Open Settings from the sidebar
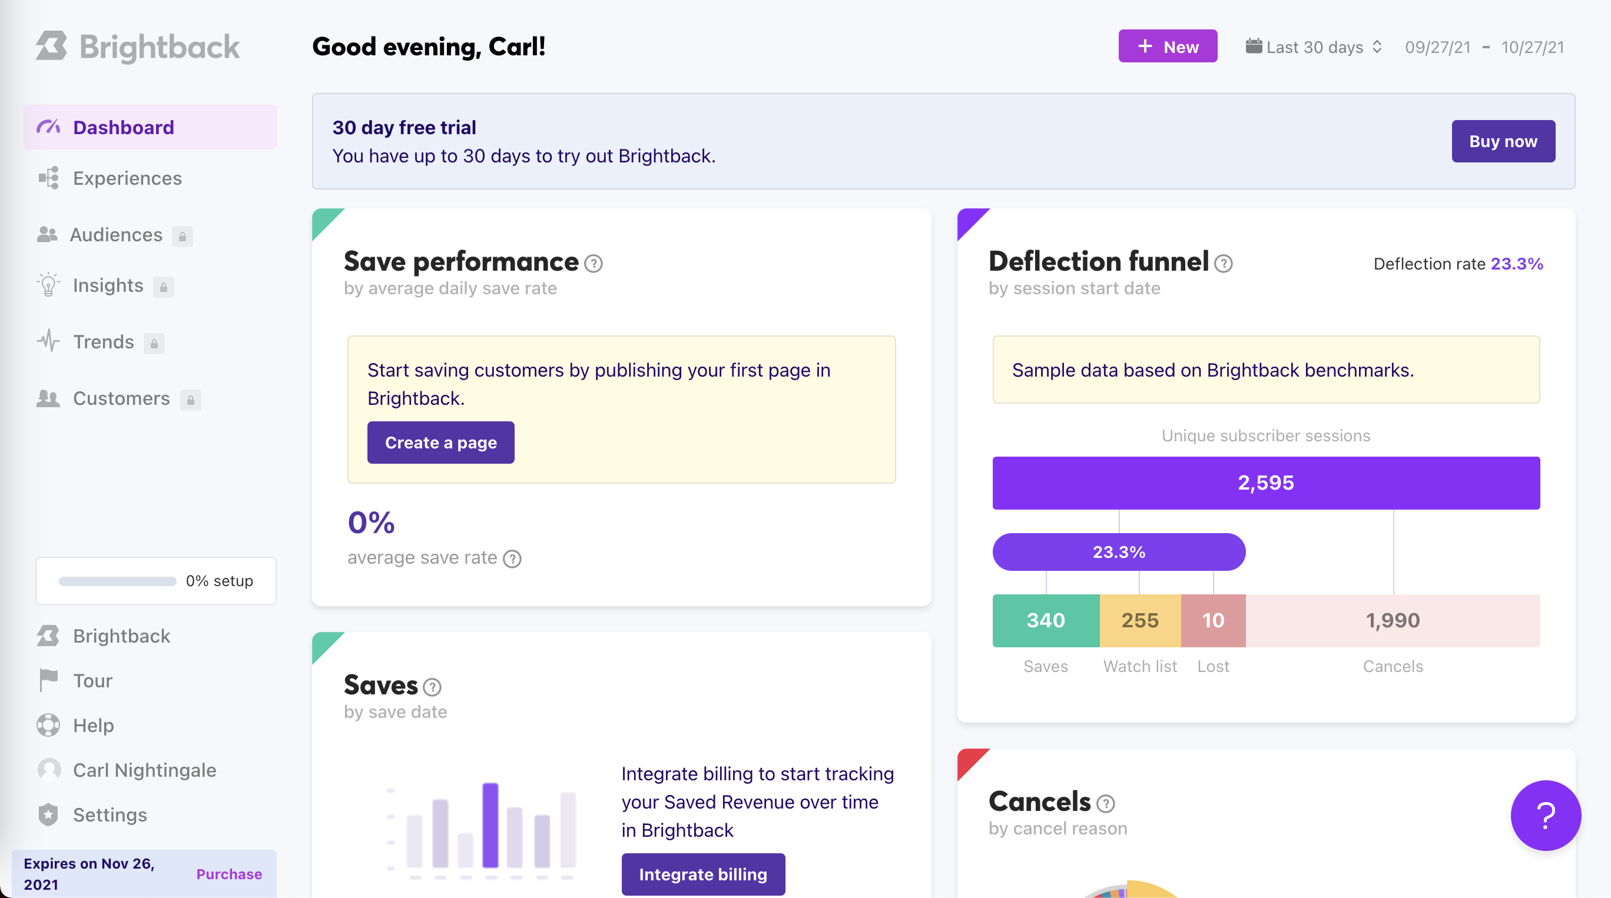This screenshot has height=898, width=1611. tap(110, 815)
